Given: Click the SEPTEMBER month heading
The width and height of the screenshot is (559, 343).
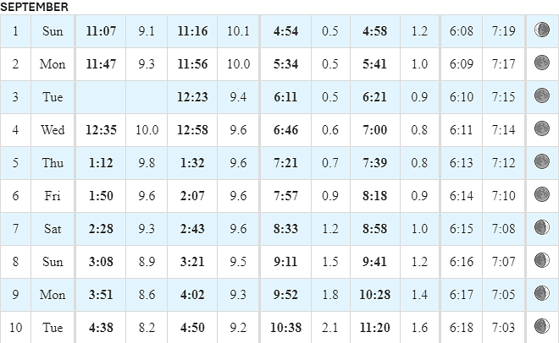Looking at the screenshot, I should 34,7.
